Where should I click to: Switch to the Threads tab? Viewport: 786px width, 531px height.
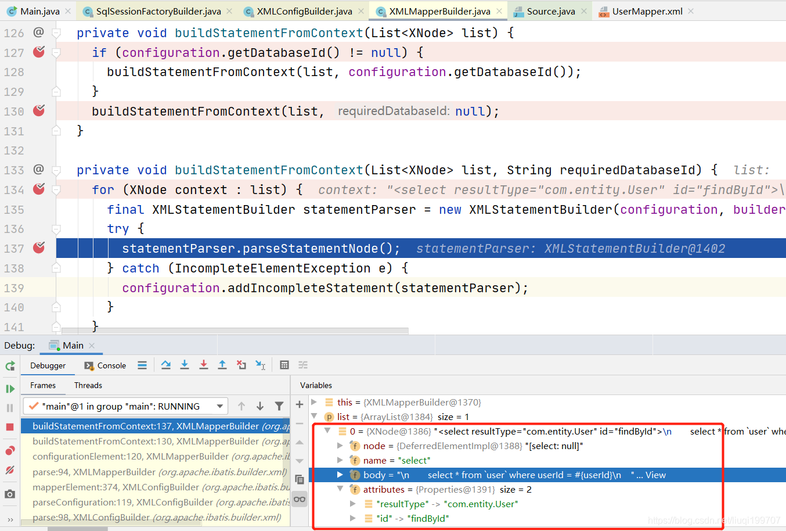pos(88,385)
